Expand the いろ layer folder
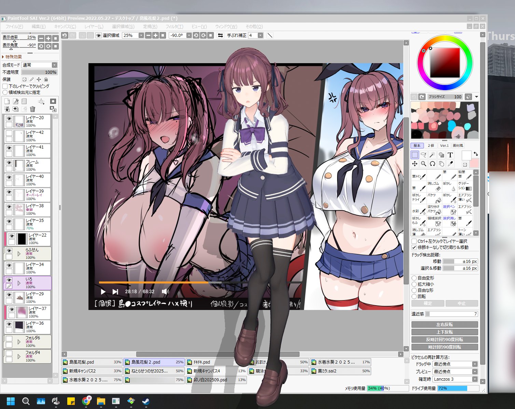The width and height of the screenshot is (515, 409). [x=19, y=283]
